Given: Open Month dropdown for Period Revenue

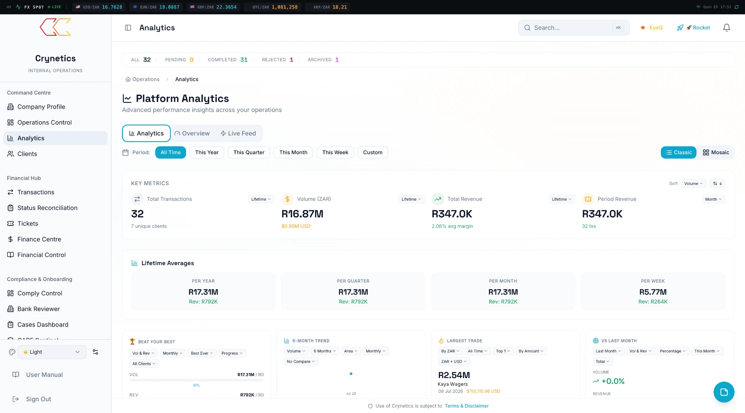Looking at the screenshot, I should click(x=714, y=199).
